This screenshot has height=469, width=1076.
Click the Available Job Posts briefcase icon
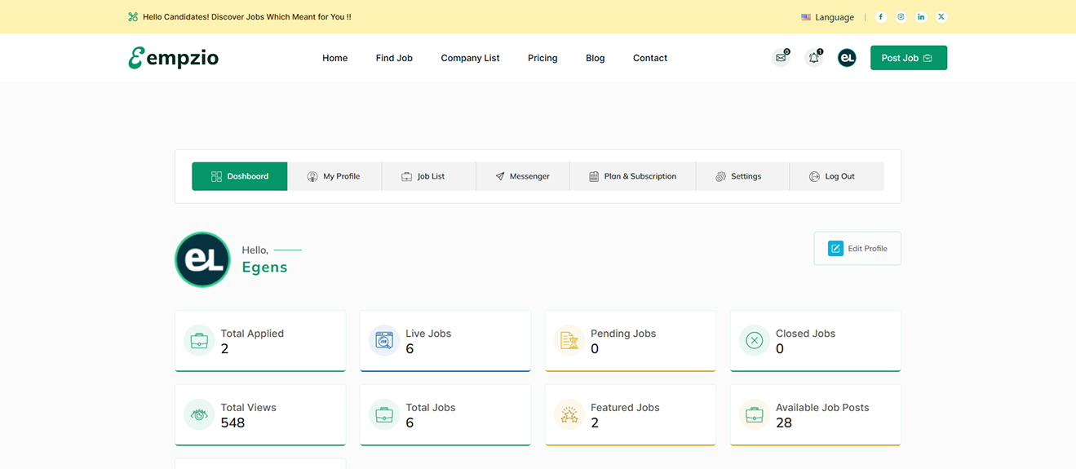tap(755, 415)
